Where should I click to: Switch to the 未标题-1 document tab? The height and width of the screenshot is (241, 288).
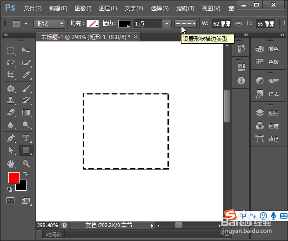(86, 37)
